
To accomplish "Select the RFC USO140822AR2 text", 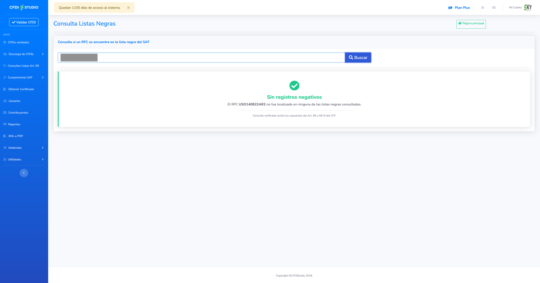I will coord(252,104).
